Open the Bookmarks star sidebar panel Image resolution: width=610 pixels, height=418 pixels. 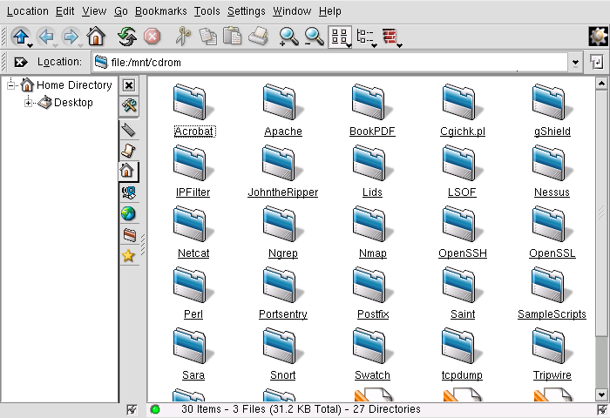click(128, 255)
